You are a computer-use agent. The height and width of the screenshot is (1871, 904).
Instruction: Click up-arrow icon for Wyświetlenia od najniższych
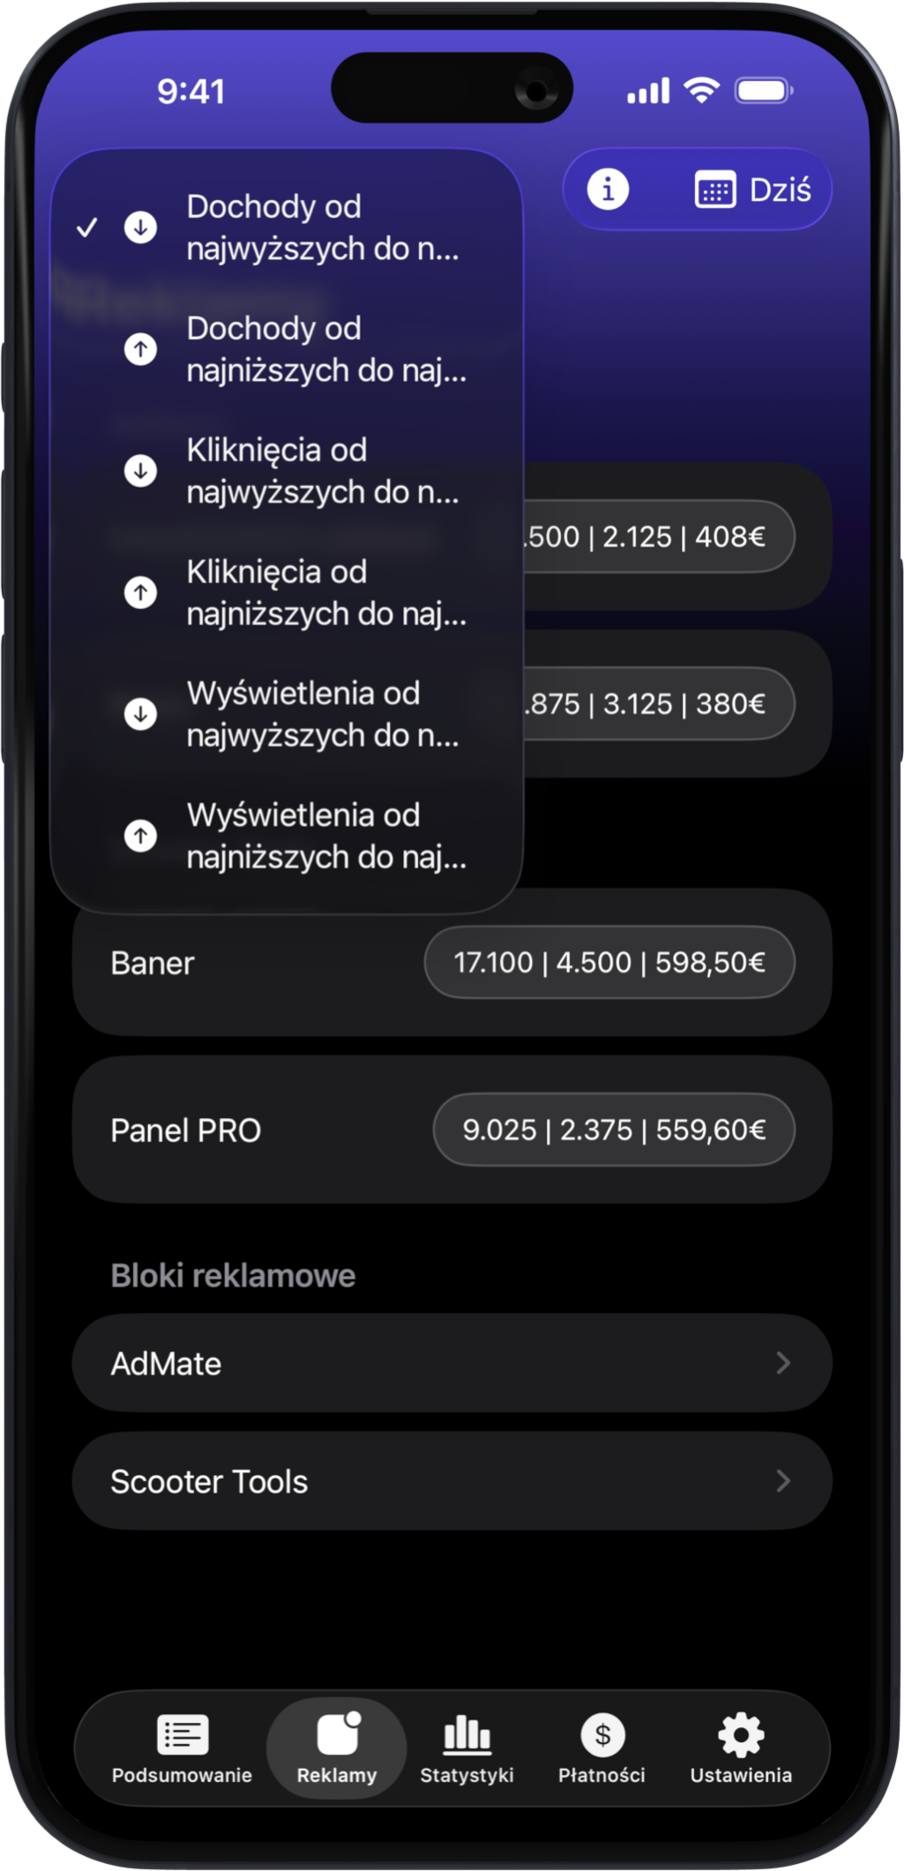click(x=140, y=835)
